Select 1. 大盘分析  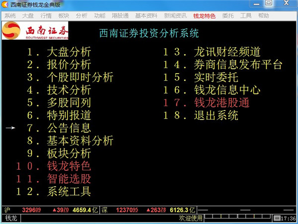tap(59, 52)
